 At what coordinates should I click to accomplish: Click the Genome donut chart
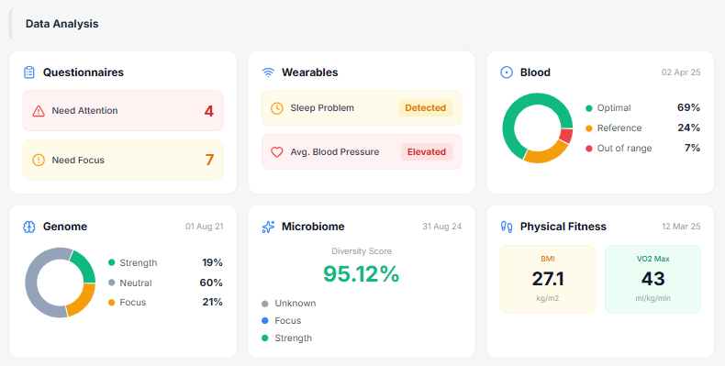coord(60,283)
